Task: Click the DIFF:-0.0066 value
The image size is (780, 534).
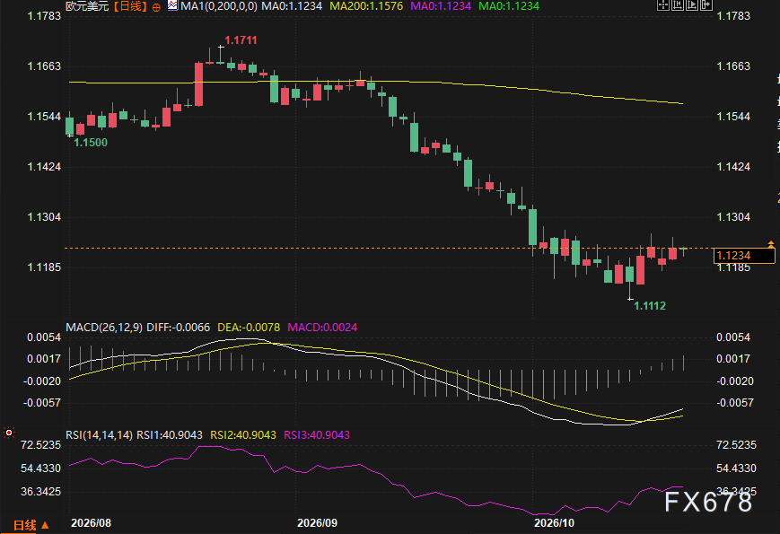Action: point(178,328)
